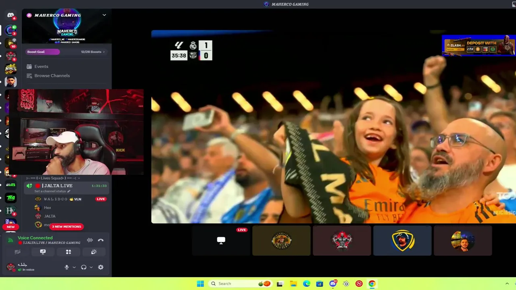Show hidden system tray icons
516x290 pixels.
coord(507,284)
